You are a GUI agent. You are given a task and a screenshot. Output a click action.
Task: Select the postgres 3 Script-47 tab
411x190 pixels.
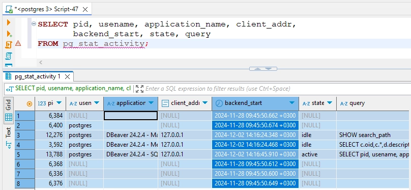46,10
